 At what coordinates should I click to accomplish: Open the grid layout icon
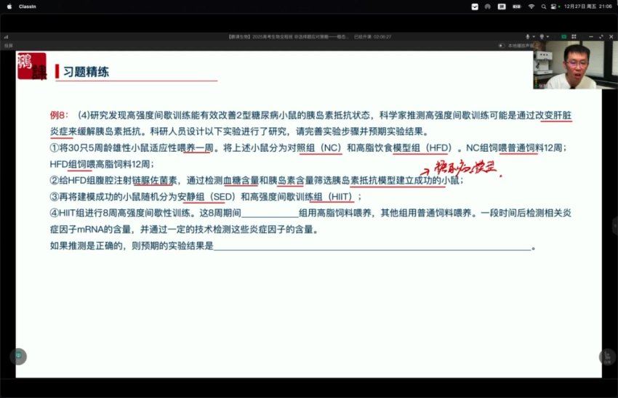tap(574, 36)
